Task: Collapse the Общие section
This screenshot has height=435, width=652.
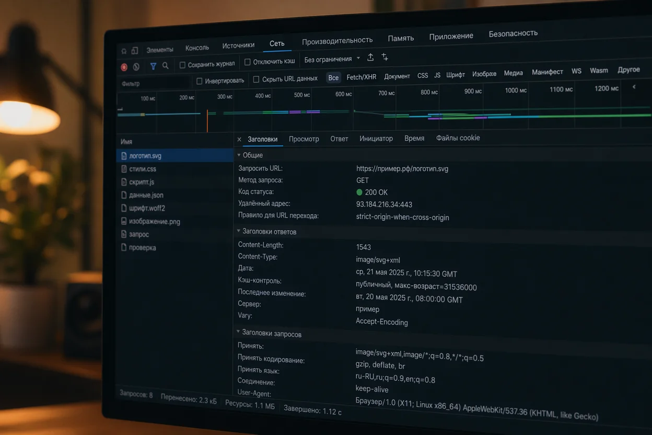Action: 239,155
